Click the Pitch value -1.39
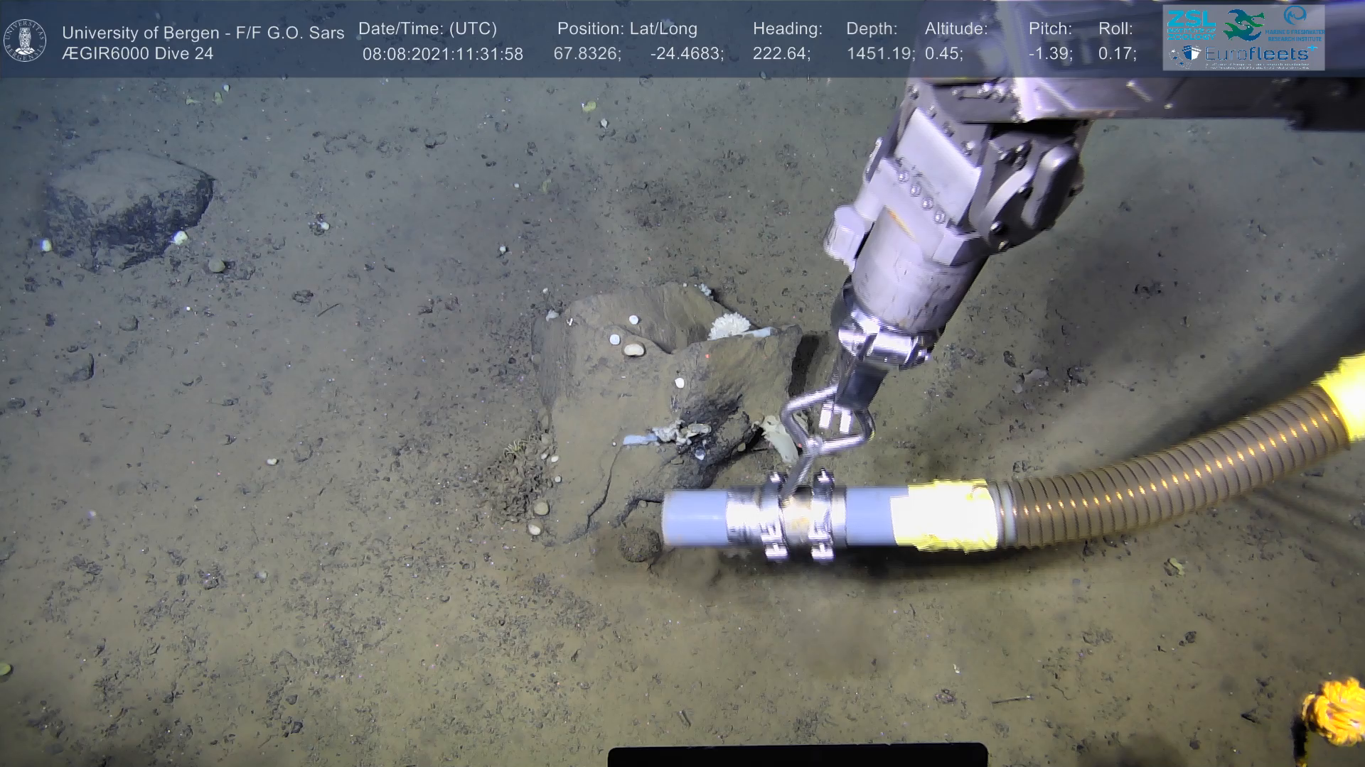Screen dimensions: 1365x767 pyautogui.click(x=1050, y=54)
